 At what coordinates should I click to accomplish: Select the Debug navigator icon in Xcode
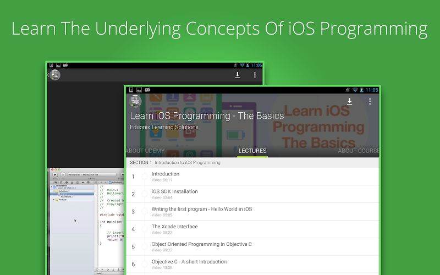pyautogui.click(x=78, y=183)
